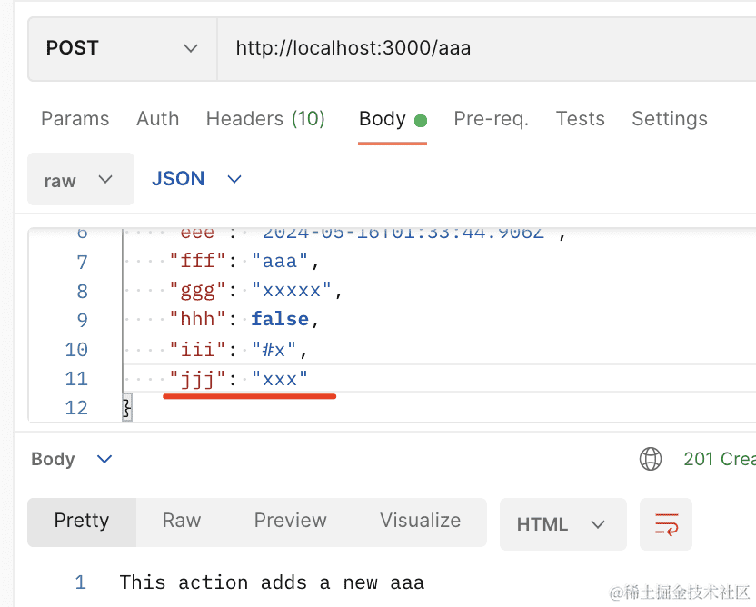The height and width of the screenshot is (607, 756).
Task: Click the request URL input field
Action: (x=482, y=47)
